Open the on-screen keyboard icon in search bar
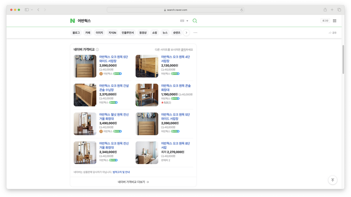 (182, 21)
